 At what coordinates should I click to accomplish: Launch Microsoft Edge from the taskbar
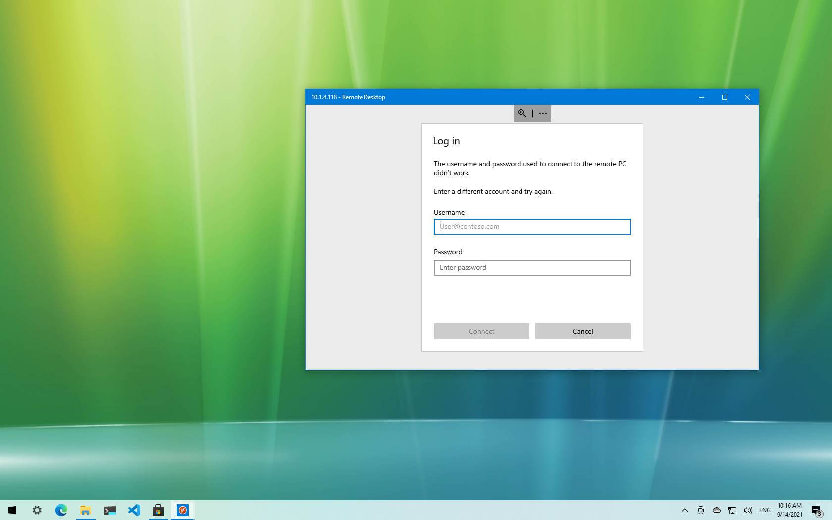(x=61, y=510)
